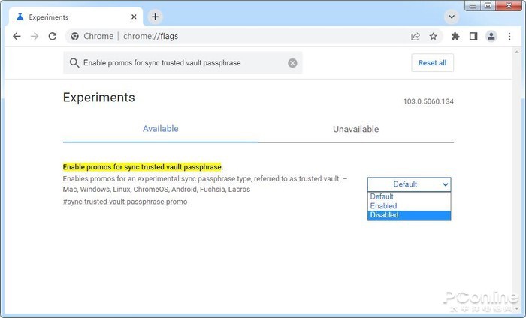526x318 pixels.
Task: Click into the flags search box
Action: (183, 63)
